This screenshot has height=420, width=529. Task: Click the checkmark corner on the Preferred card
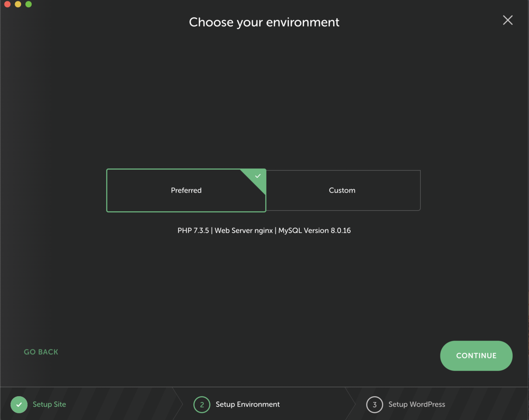(x=257, y=176)
